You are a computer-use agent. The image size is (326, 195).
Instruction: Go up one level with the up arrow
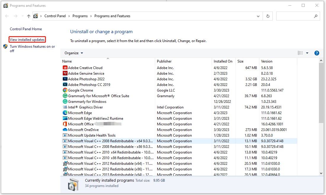(x=28, y=16)
